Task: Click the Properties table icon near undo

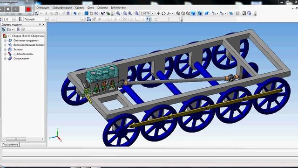Action: (68, 14)
